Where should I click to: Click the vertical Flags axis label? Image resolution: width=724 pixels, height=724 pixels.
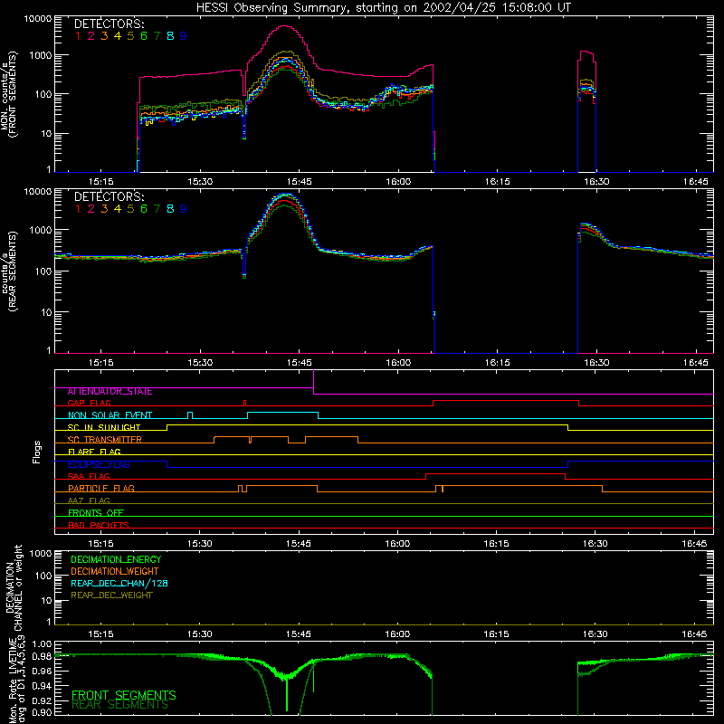point(37,452)
